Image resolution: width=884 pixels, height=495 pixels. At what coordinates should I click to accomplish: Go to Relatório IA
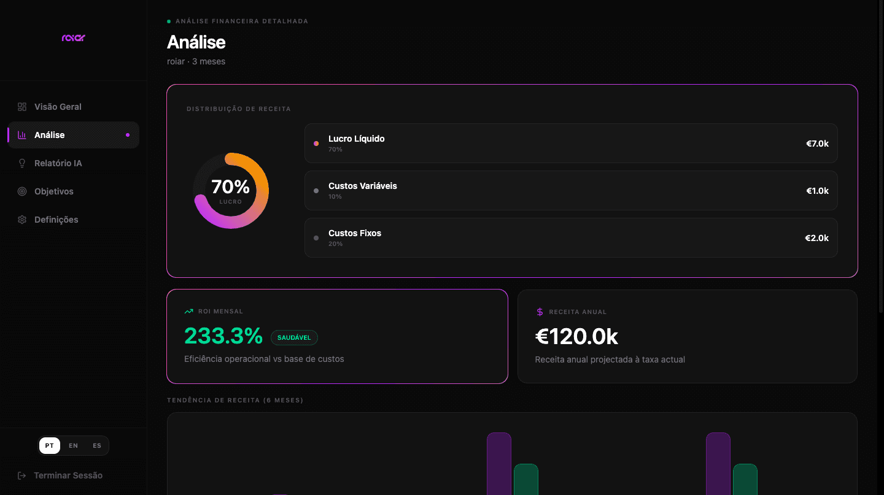pos(73,163)
